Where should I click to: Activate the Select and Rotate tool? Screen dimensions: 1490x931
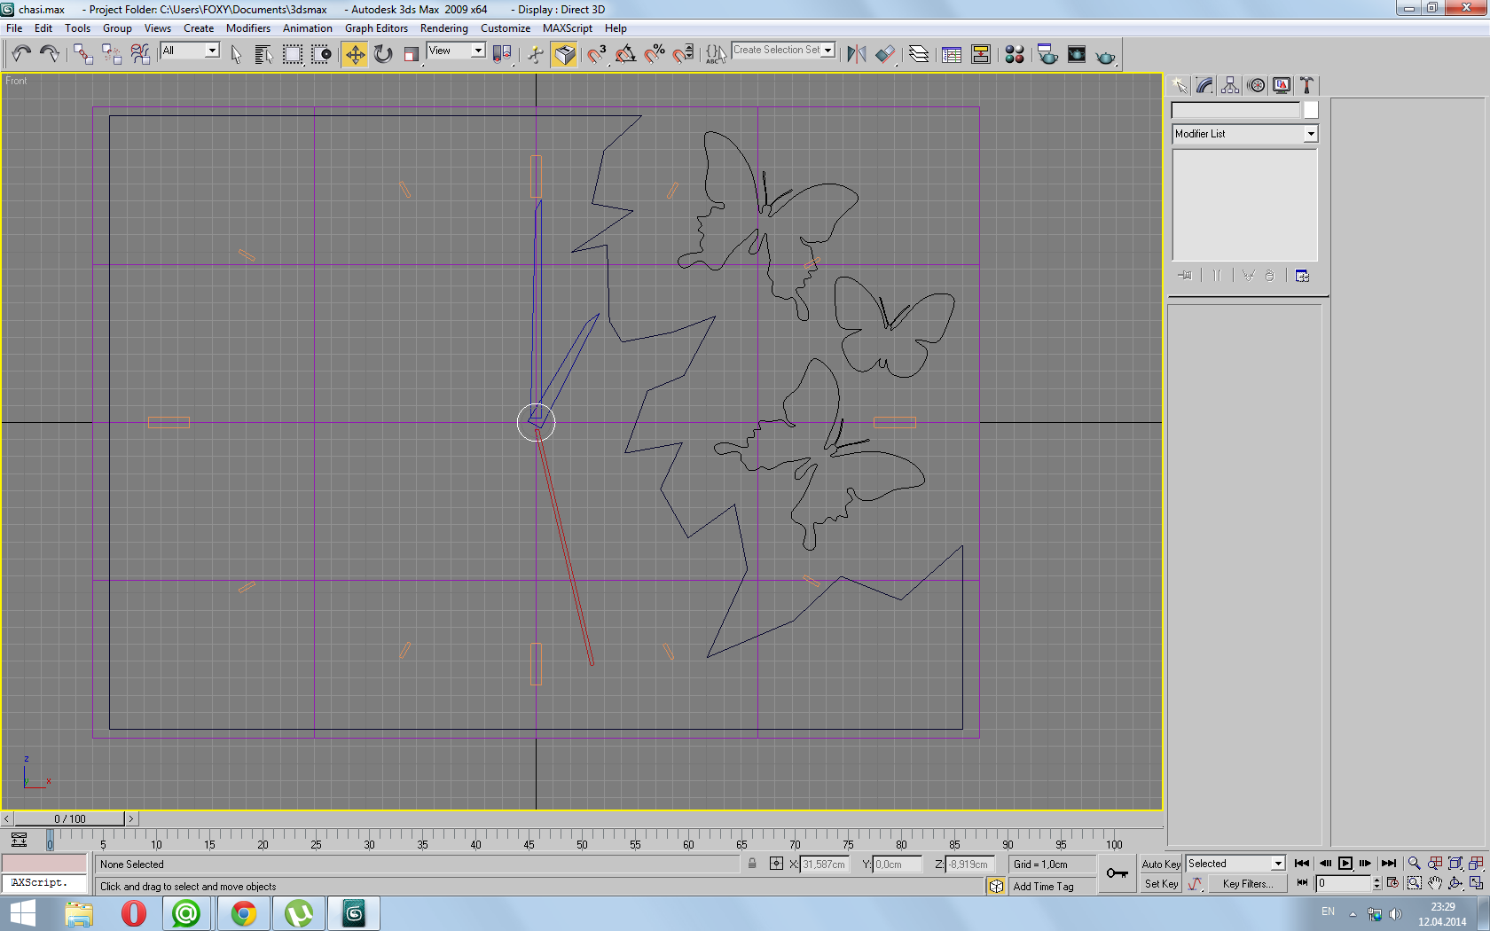click(383, 55)
